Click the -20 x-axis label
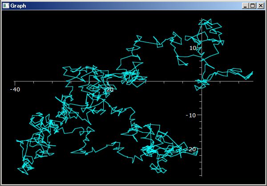Image resolution: width=267 pixels, height=186 pixels. click(109, 89)
